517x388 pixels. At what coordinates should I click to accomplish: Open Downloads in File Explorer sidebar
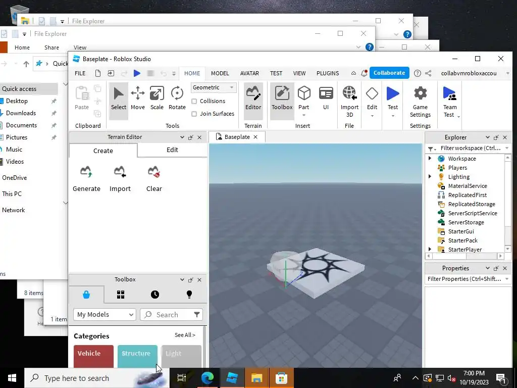coord(21,113)
